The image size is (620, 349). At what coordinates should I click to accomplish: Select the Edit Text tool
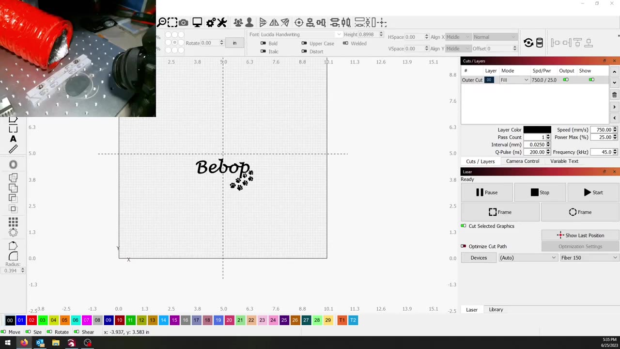[13, 139]
